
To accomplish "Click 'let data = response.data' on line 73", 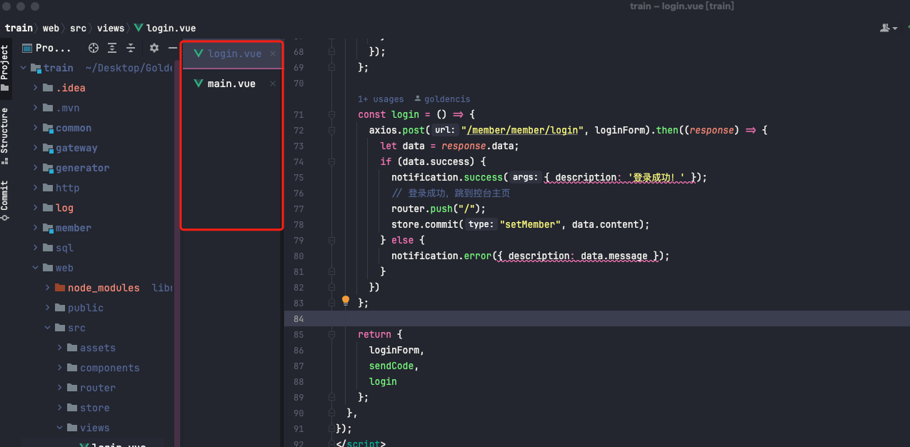I will pos(449,146).
